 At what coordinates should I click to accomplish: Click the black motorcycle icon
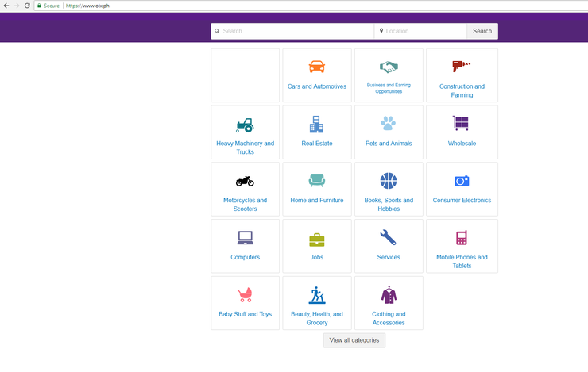pyautogui.click(x=245, y=181)
